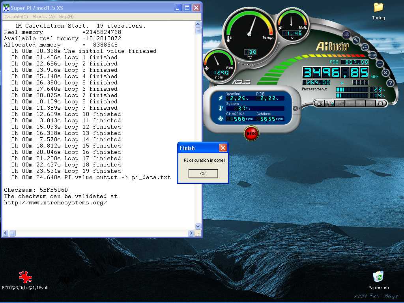Click the 'PI value output -> pi_data.txt' line
Image resolution: width=404 pixels, height=303 pixels.
[x=91, y=177]
